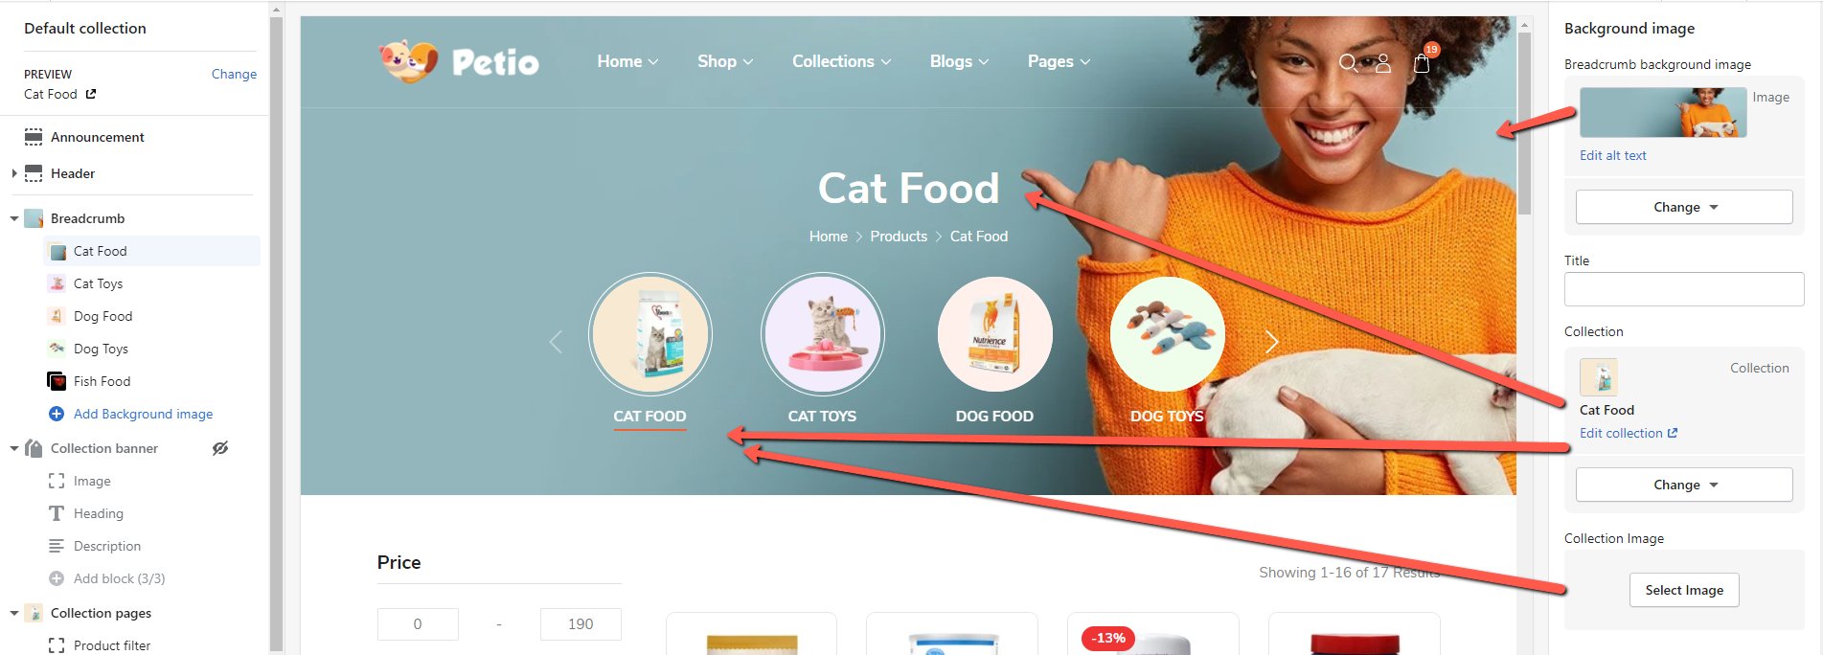Click into the Title input field
The height and width of the screenshot is (655, 1823).
tap(1684, 289)
